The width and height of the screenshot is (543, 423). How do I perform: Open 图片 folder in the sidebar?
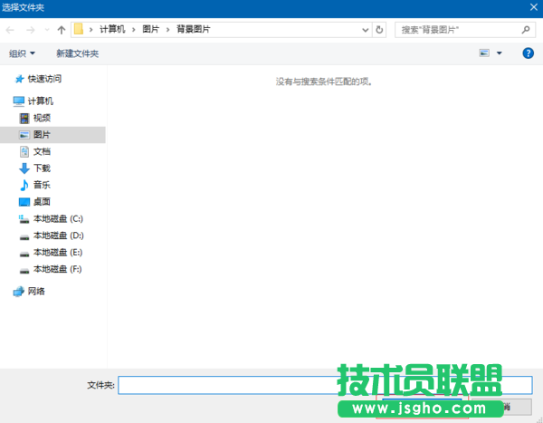point(42,135)
